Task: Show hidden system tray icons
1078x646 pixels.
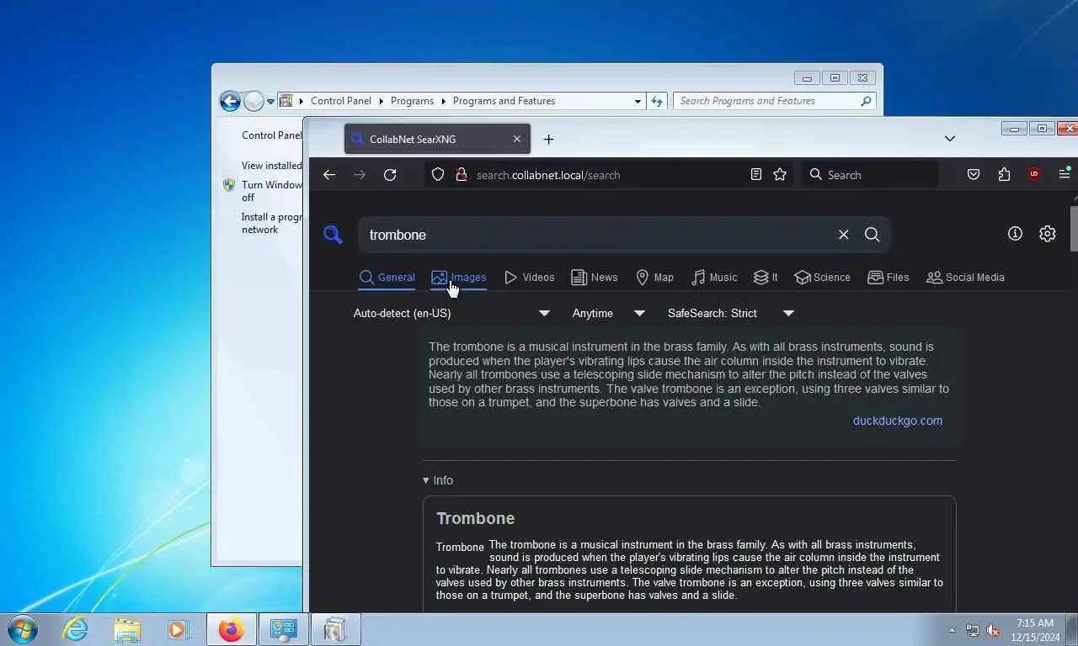Action: 953,630
